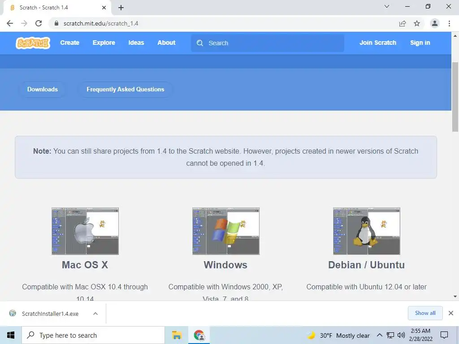Click the Debian / Ubuntu heading

coord(367,265)
